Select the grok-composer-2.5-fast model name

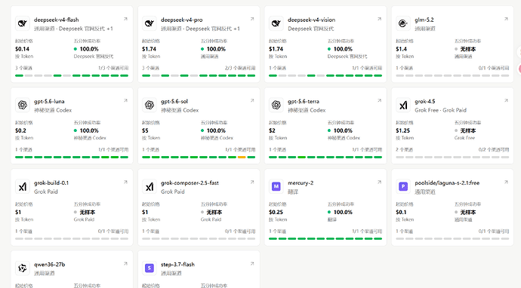(x=190, y=182)
